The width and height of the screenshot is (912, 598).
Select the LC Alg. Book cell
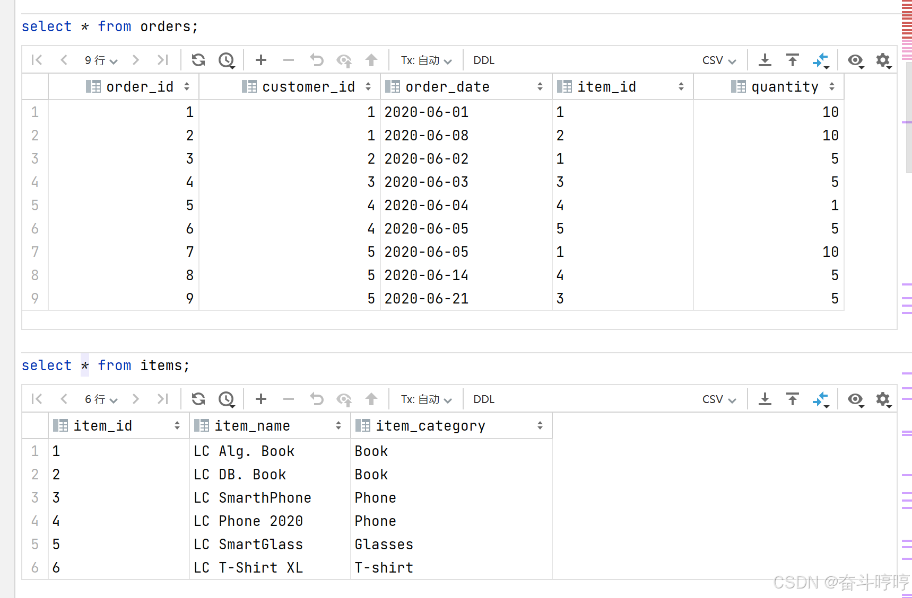tap(270, 451)
